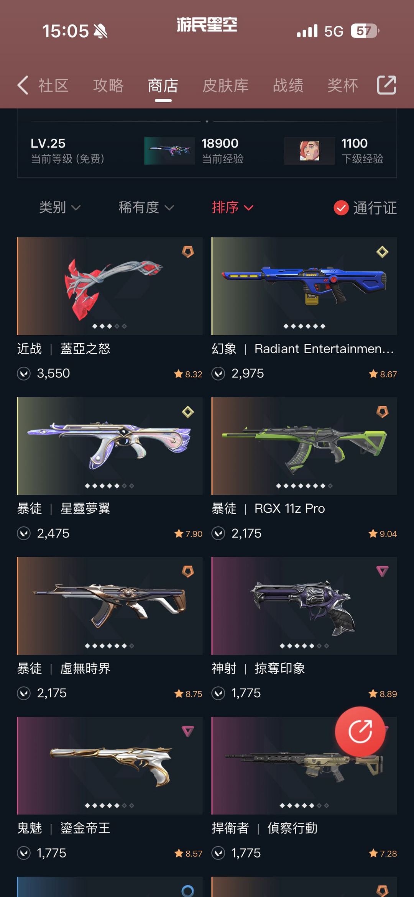Tap the star rating 9.04 on RGX 11z Pro
The image size is (414, 897).
coord(383,533)
